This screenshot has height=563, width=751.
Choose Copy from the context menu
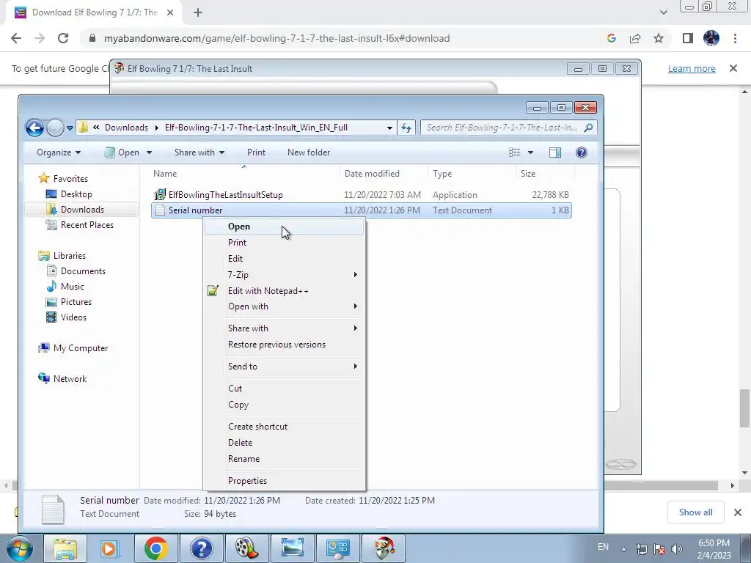coord(284,405)
